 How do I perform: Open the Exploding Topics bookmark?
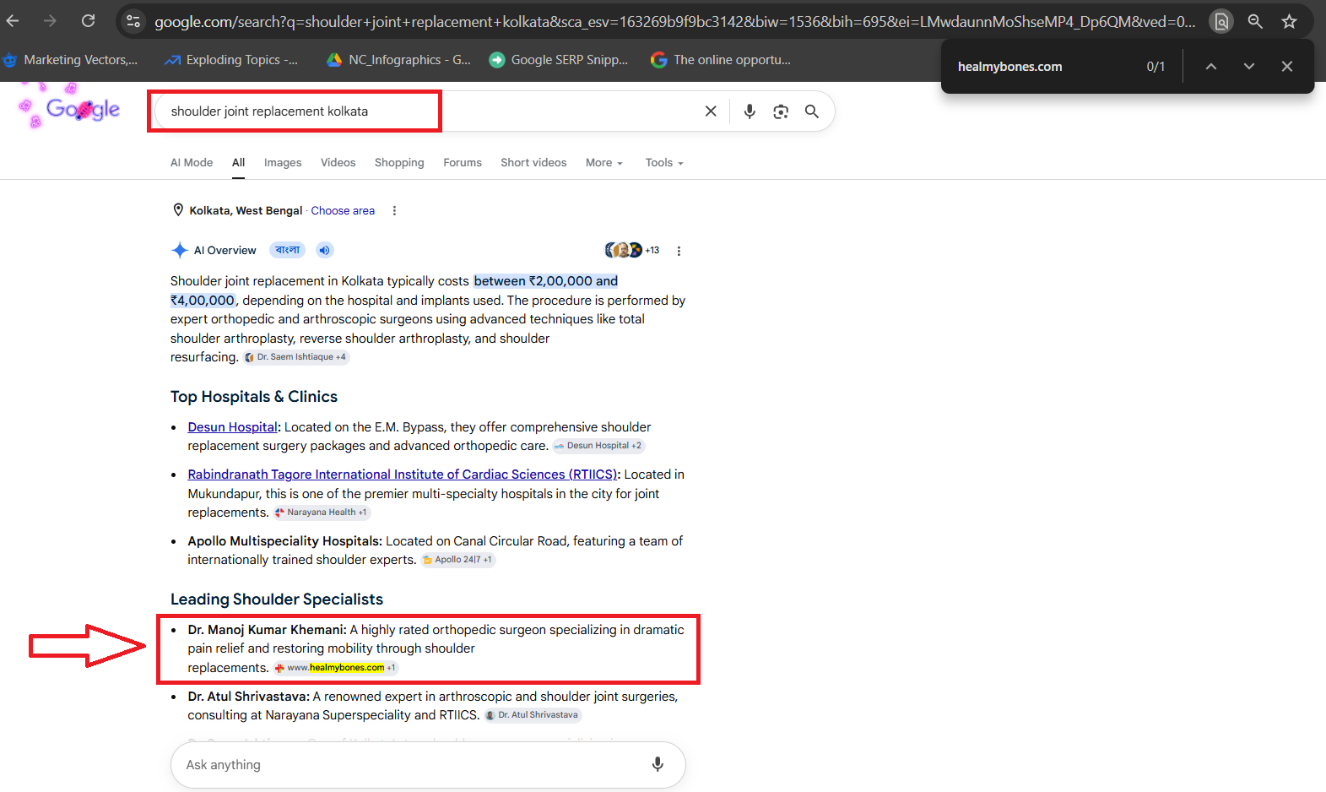(231, 60)
